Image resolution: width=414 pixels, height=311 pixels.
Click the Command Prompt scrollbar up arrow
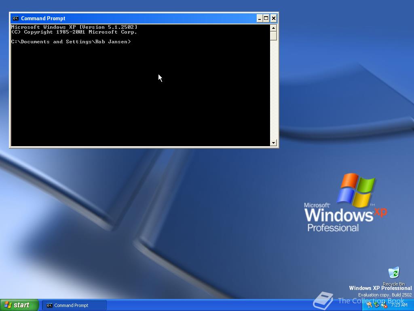[x=273, y=28]
